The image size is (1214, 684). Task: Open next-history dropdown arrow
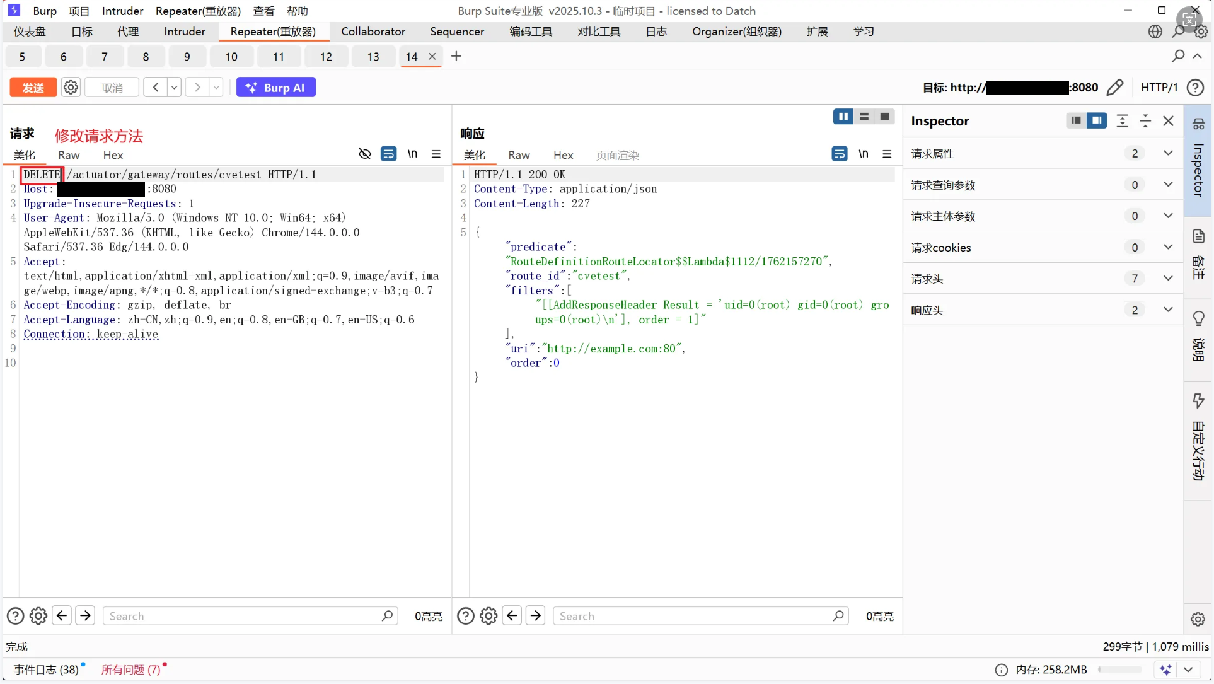(216, 88)
